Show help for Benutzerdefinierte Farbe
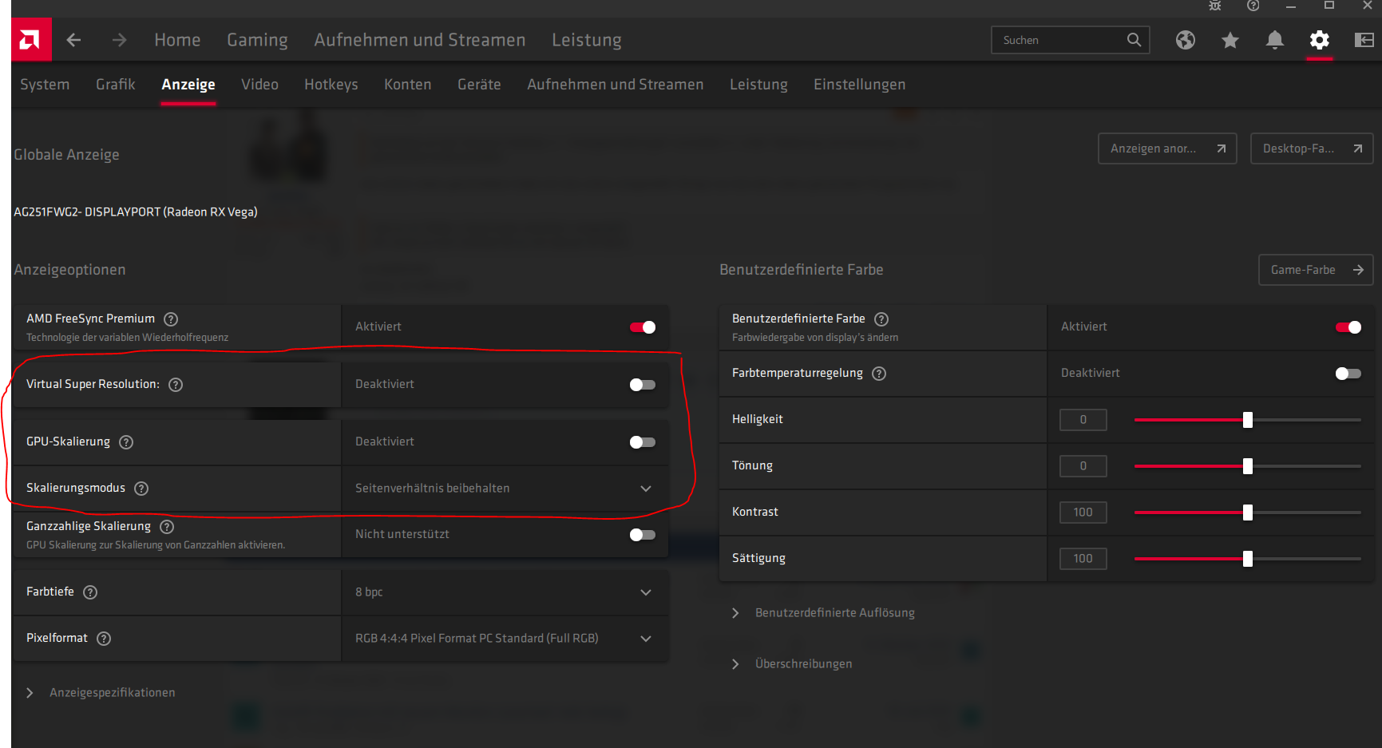 tap(881, 319)
